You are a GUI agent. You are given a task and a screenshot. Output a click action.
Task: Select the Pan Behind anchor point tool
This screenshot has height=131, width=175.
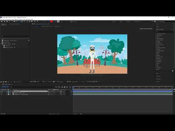coord(17,21)
